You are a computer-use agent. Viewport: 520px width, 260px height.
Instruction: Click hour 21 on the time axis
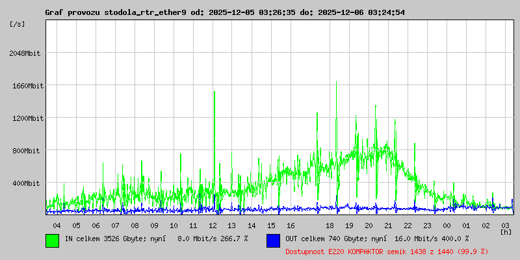(x=388, y=225)
